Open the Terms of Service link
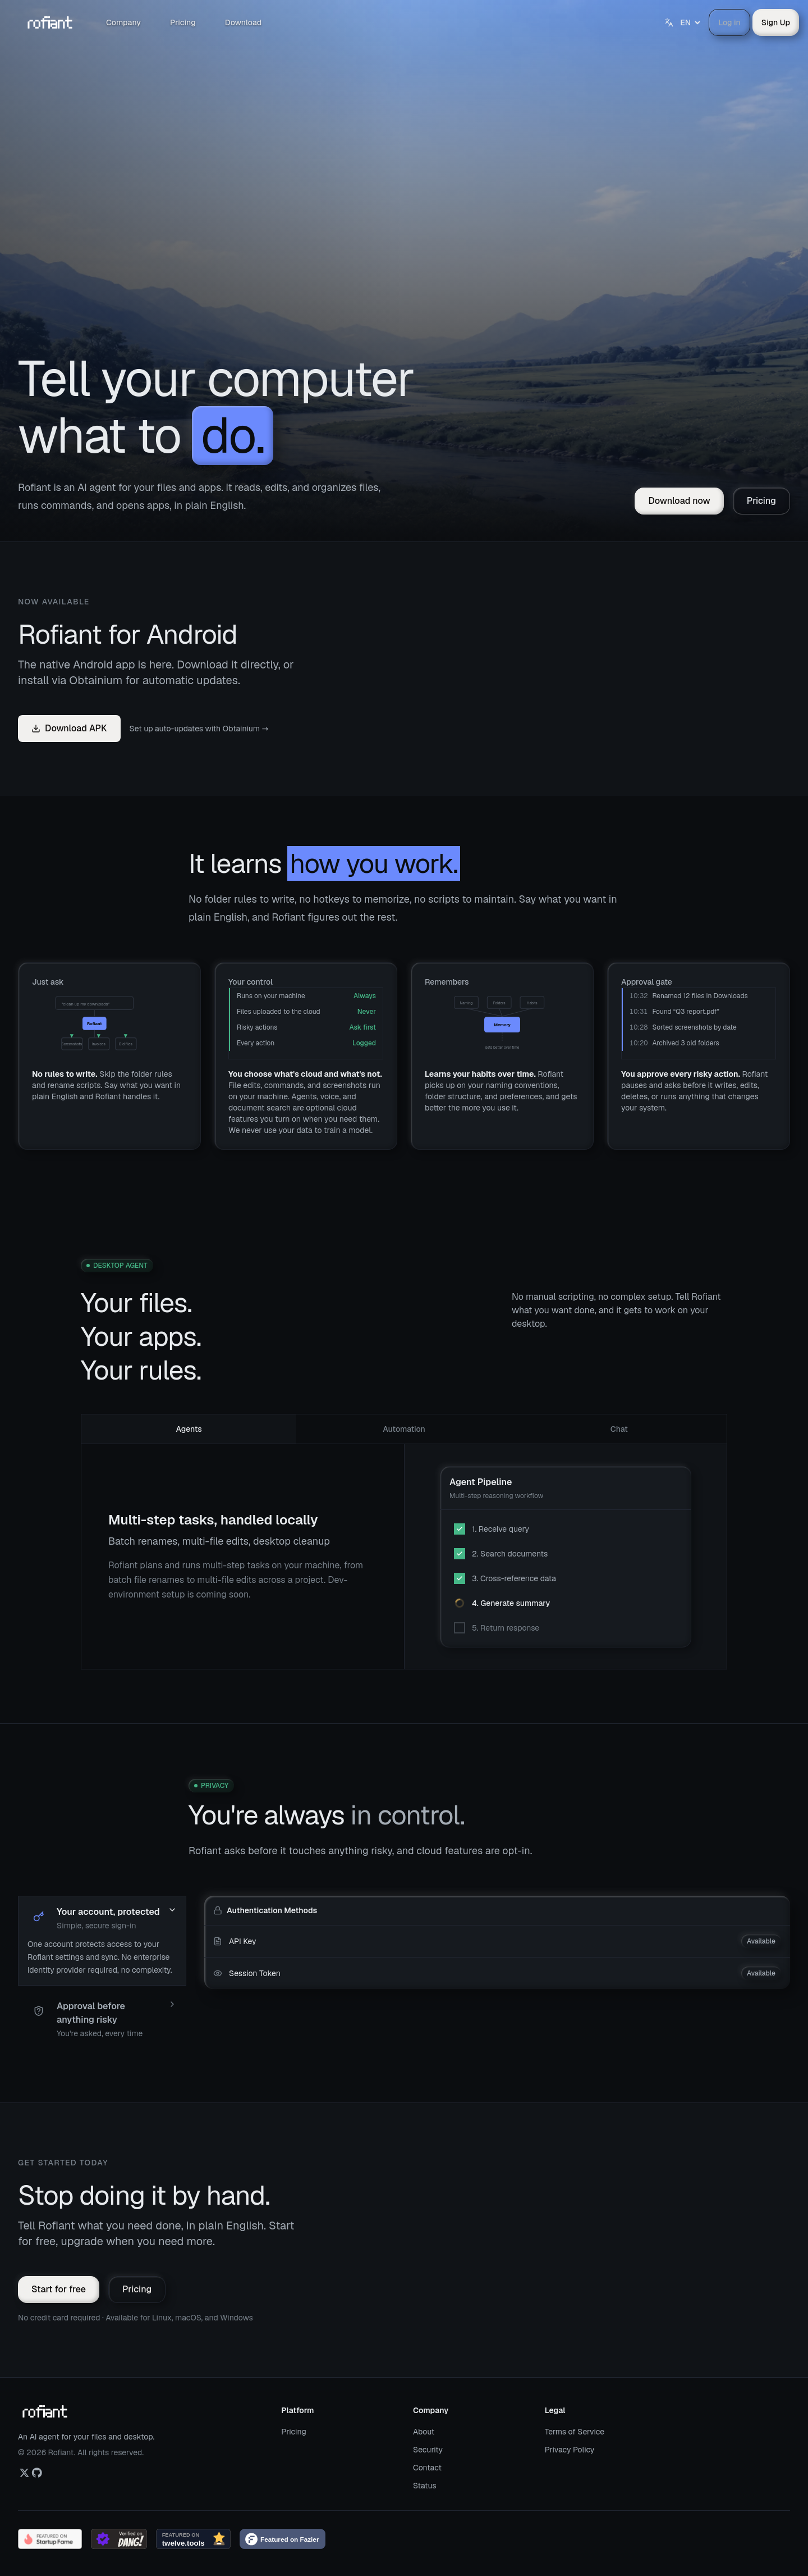Screen dimensions: 808x2576 pos(574,2432)
